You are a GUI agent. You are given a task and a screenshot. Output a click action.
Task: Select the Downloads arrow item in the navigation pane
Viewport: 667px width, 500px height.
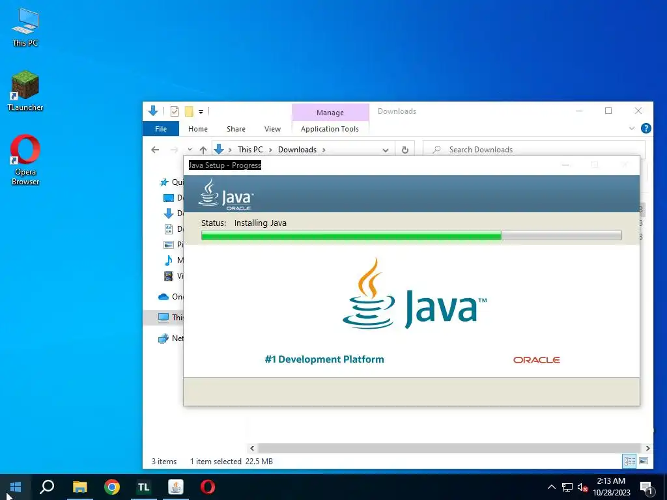(173, 213)
